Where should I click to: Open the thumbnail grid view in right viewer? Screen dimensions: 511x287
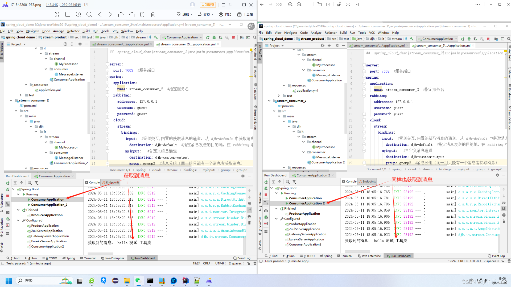(x=279, y=4)
